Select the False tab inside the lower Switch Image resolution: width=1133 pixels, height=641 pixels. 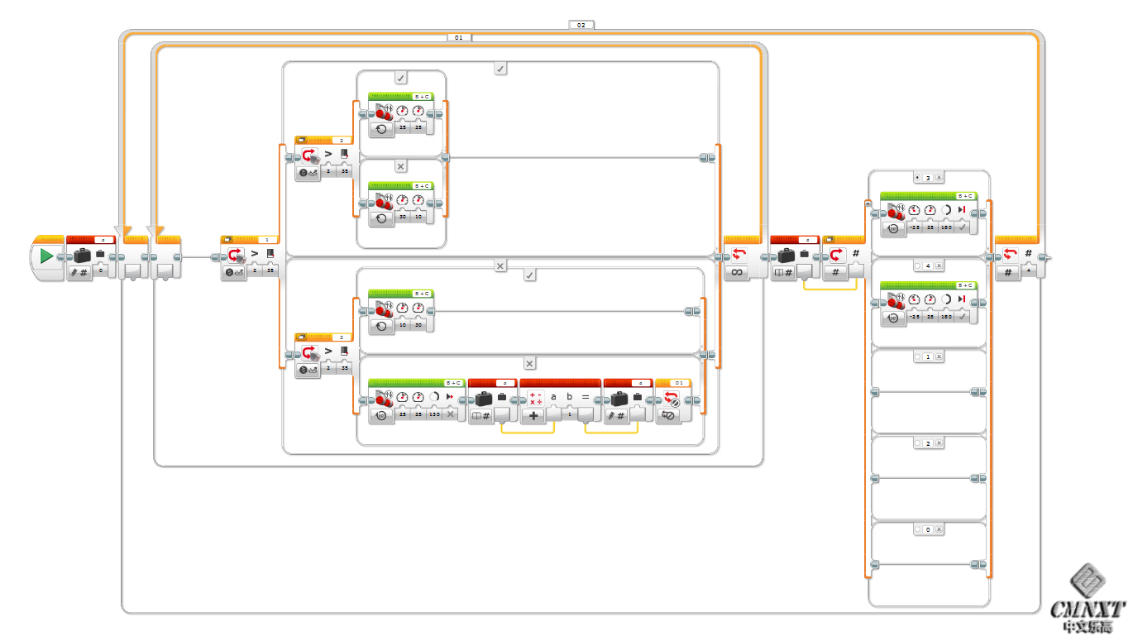point(530,363)
